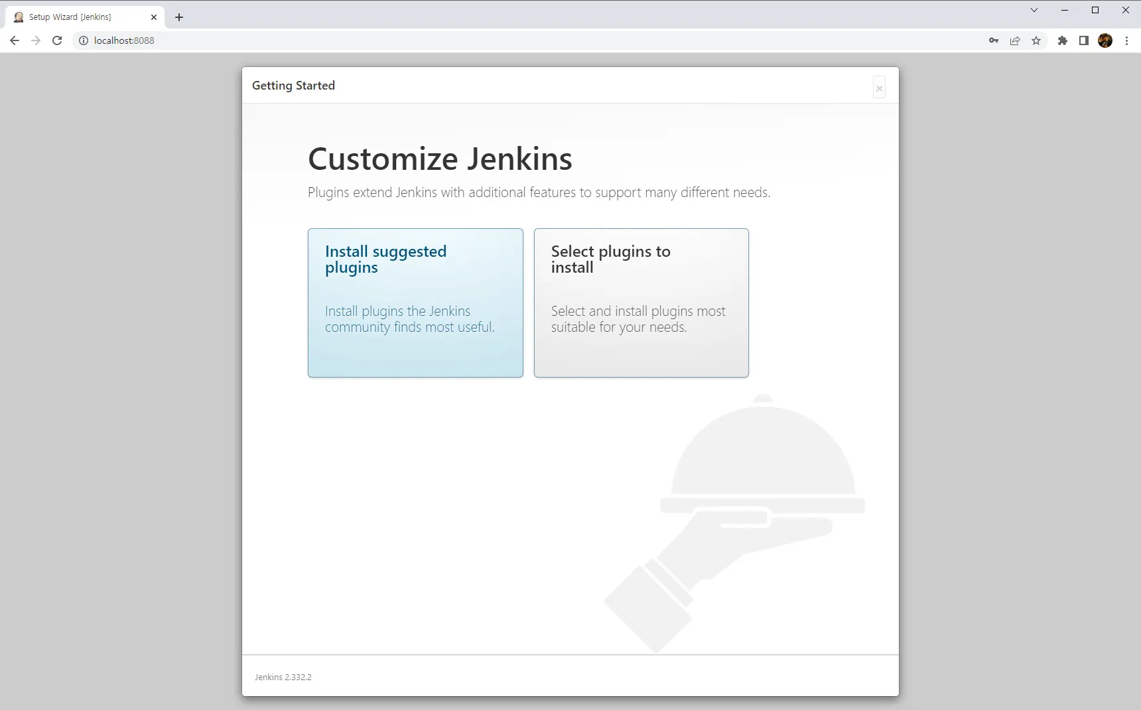Viewport: 1141px width, 710px height.
Task: Open the Extensions puzzle icon
Action: [x=1063, y=40]
